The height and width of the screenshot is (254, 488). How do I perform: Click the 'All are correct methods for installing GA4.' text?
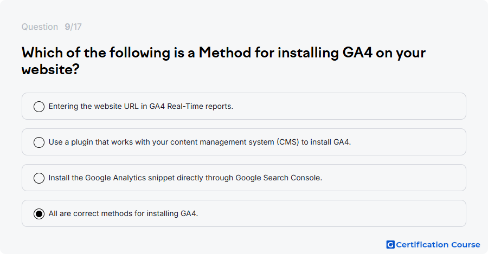click(x=123, y=213)
